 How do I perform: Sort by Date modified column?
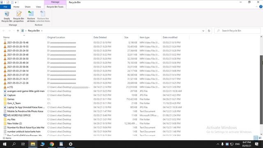click(170, 37)
